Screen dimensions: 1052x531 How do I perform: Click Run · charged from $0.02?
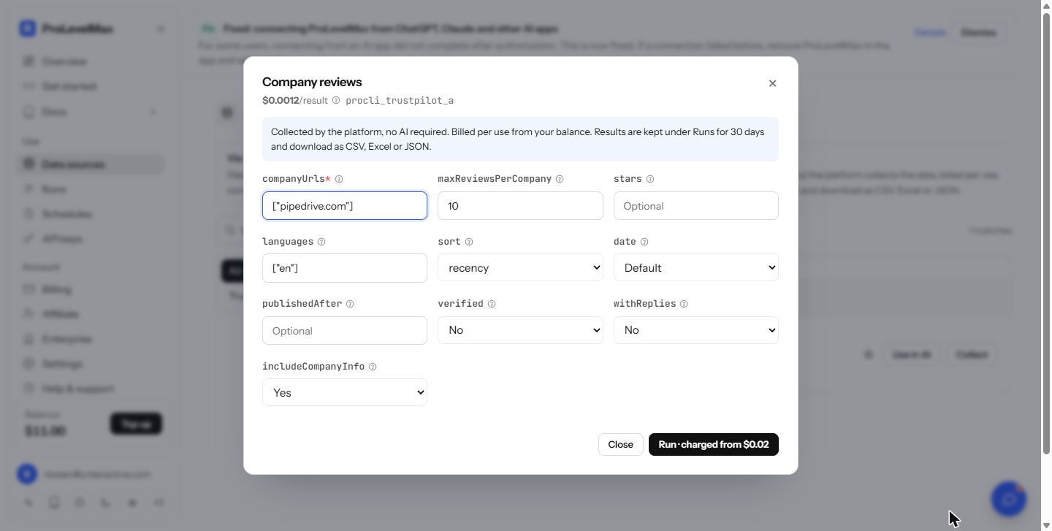[x=714, y=445]
